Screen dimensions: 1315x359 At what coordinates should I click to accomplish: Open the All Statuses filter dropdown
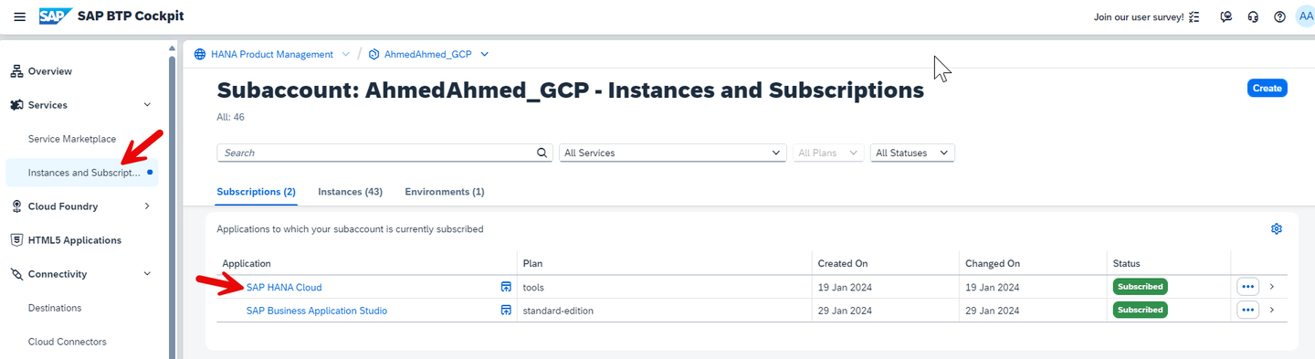(912, 153)
